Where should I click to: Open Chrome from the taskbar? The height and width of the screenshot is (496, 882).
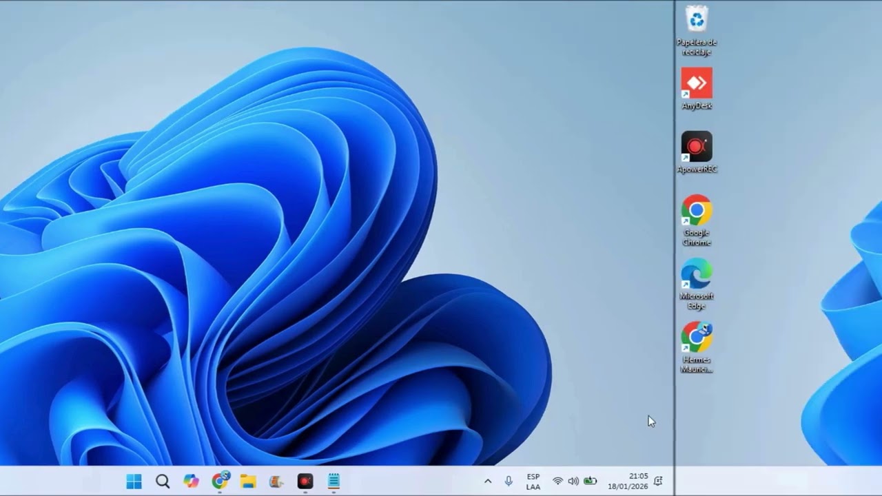tap(220, 481)
